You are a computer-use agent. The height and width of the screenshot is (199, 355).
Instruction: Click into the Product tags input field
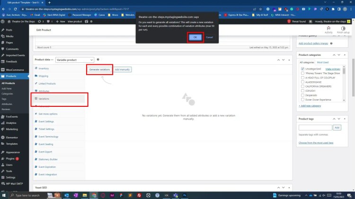pyautogui.click(x=315, y=128)
